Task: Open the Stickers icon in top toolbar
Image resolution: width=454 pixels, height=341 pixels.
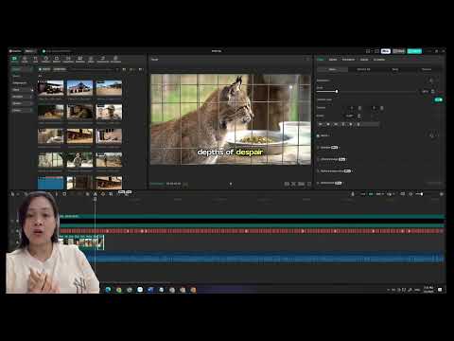Action: pyautogui.click(x=46, y=59)
